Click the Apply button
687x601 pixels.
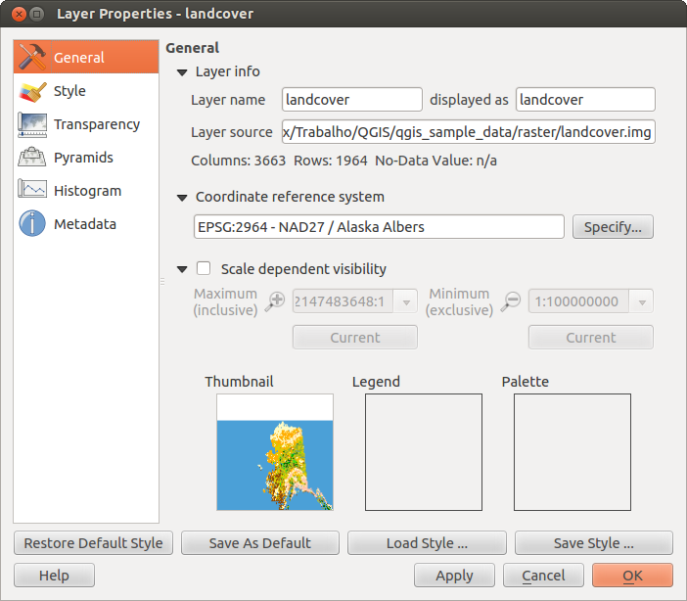pos(454,576)
